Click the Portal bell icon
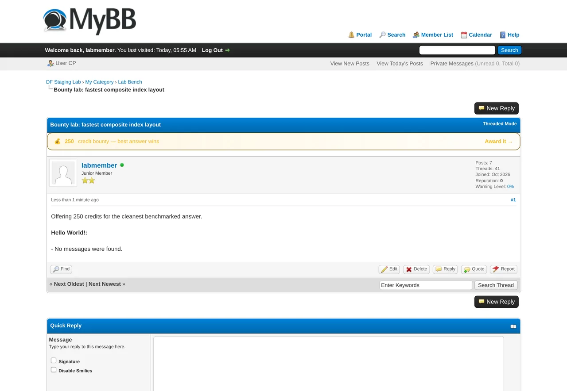567x391 pixels. 351,35
